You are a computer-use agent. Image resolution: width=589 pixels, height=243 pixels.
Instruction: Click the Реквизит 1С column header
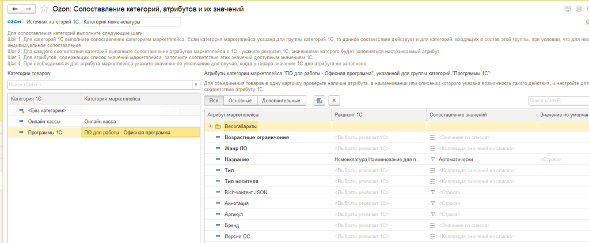point(379,115)
